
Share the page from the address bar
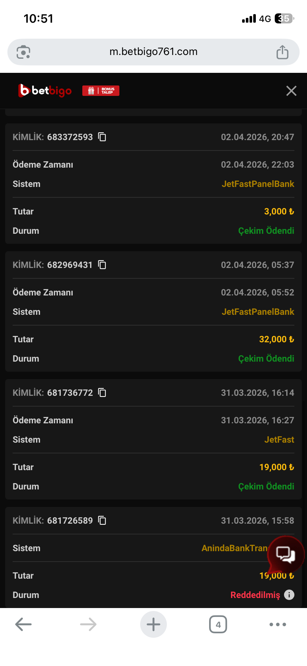(282, 52)
